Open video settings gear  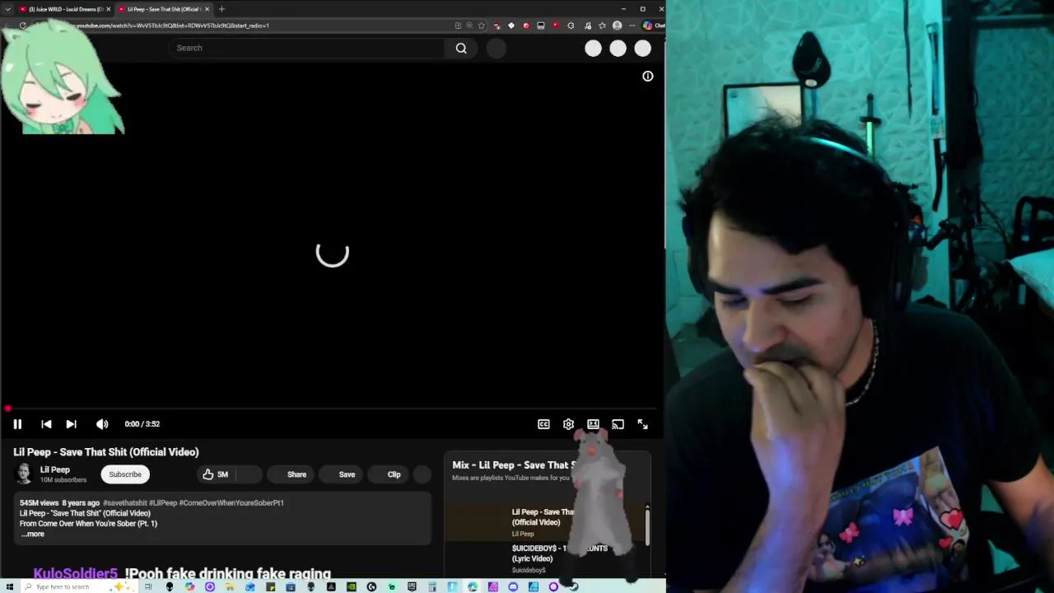pyautogui.click(x=568, y=424)
